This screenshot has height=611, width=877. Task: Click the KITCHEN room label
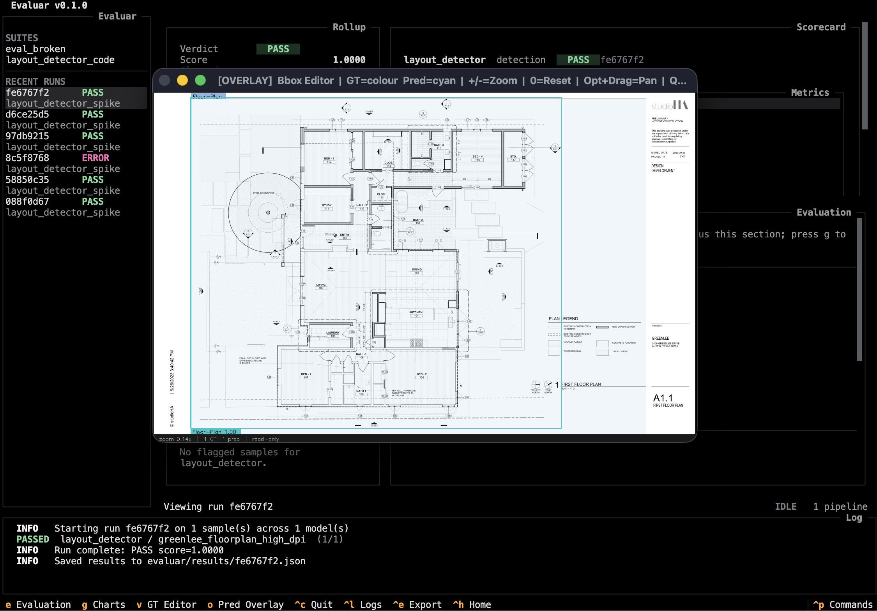(416, 312)
